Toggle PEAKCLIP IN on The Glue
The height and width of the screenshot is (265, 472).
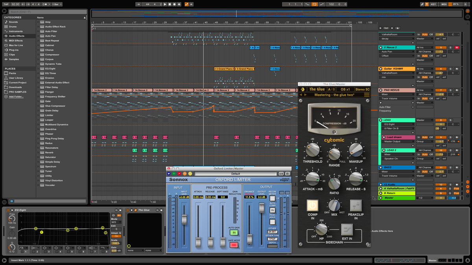pyautogui.click(x=356, y=205)
